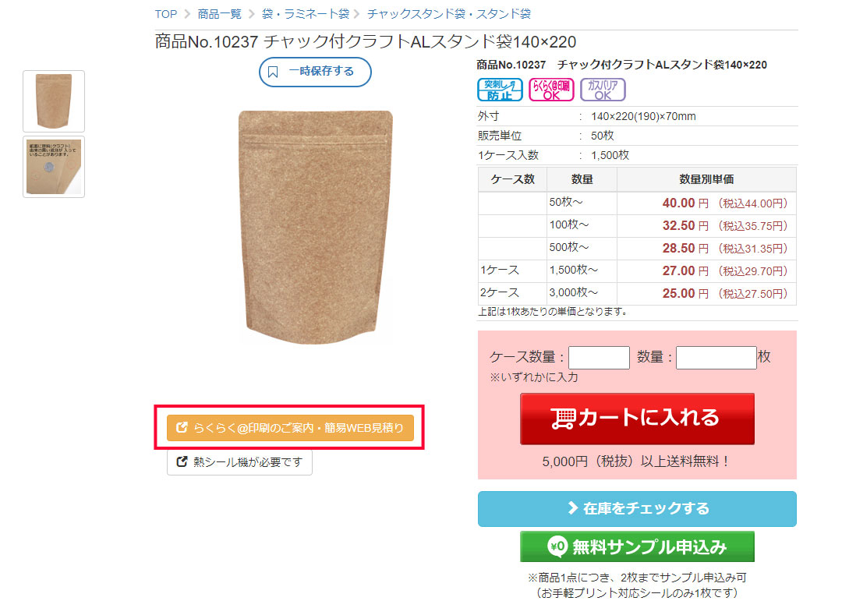Click the cart icon on カートに入れる button
The image size is (842, 608).
pos(563,419)
